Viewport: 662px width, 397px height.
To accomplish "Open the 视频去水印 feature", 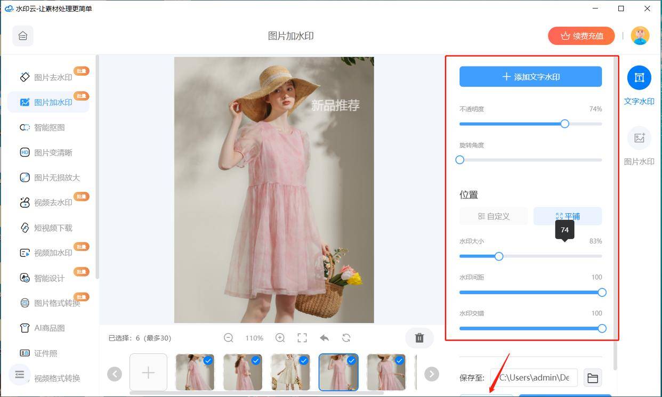I will tap(51, 202).
